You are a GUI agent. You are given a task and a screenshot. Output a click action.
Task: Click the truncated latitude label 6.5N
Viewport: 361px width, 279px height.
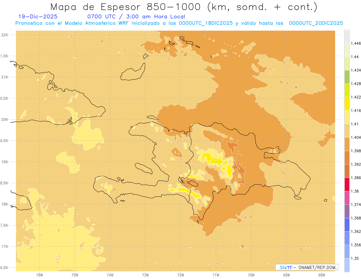tap(5, 268)
